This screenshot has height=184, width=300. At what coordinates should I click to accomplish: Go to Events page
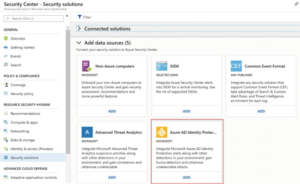pos(16,56)
